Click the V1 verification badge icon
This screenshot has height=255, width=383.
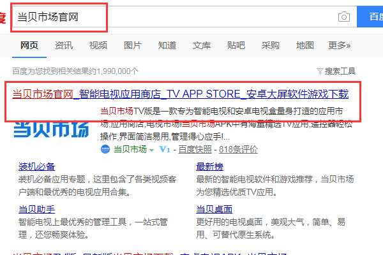click(x=165, y=149)
